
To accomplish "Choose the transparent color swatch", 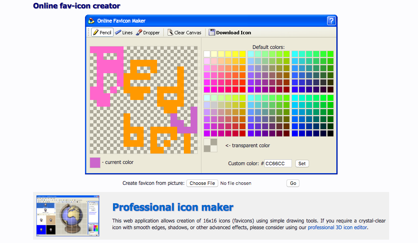I will pos(210,145).
